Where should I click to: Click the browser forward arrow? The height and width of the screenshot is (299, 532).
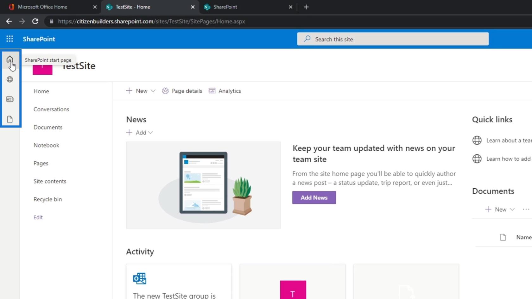(22, 21)
